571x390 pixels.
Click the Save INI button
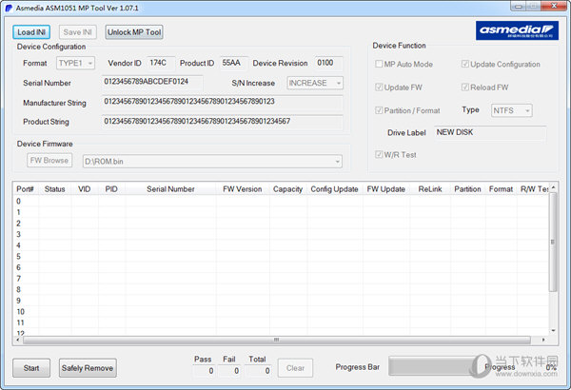pos(78,32)
